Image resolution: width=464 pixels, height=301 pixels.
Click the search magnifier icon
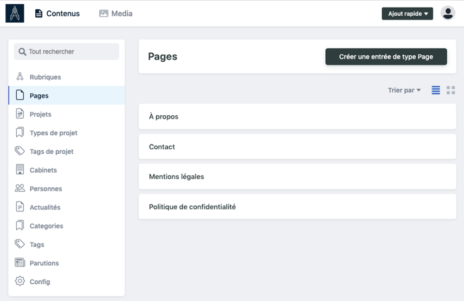point(22,52)
